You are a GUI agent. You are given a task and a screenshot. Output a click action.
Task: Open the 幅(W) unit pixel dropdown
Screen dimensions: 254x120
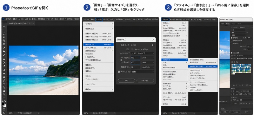coord(148,58)
